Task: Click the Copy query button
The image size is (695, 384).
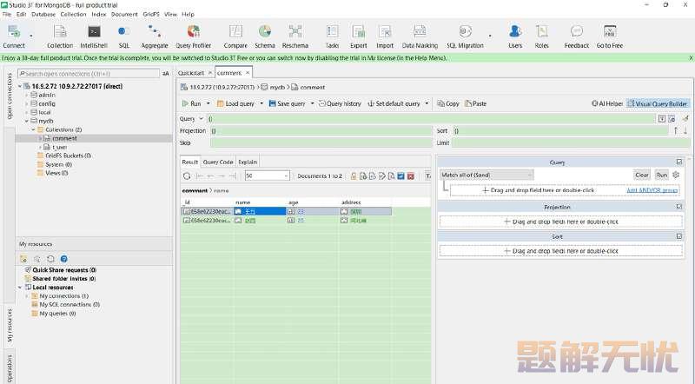Action: [448, 103]
